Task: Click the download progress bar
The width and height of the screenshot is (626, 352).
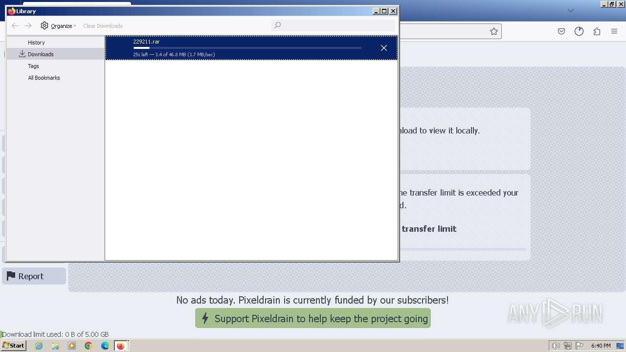Action: [x=247, y=48]
